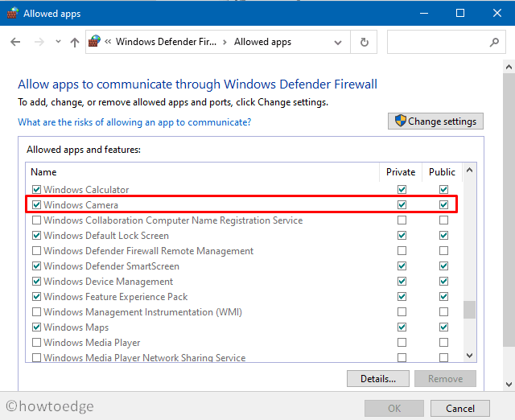Uncheck the Windows Camera app checkbox
The height and width of the screenshot is (420, 515).
(36, 205)
